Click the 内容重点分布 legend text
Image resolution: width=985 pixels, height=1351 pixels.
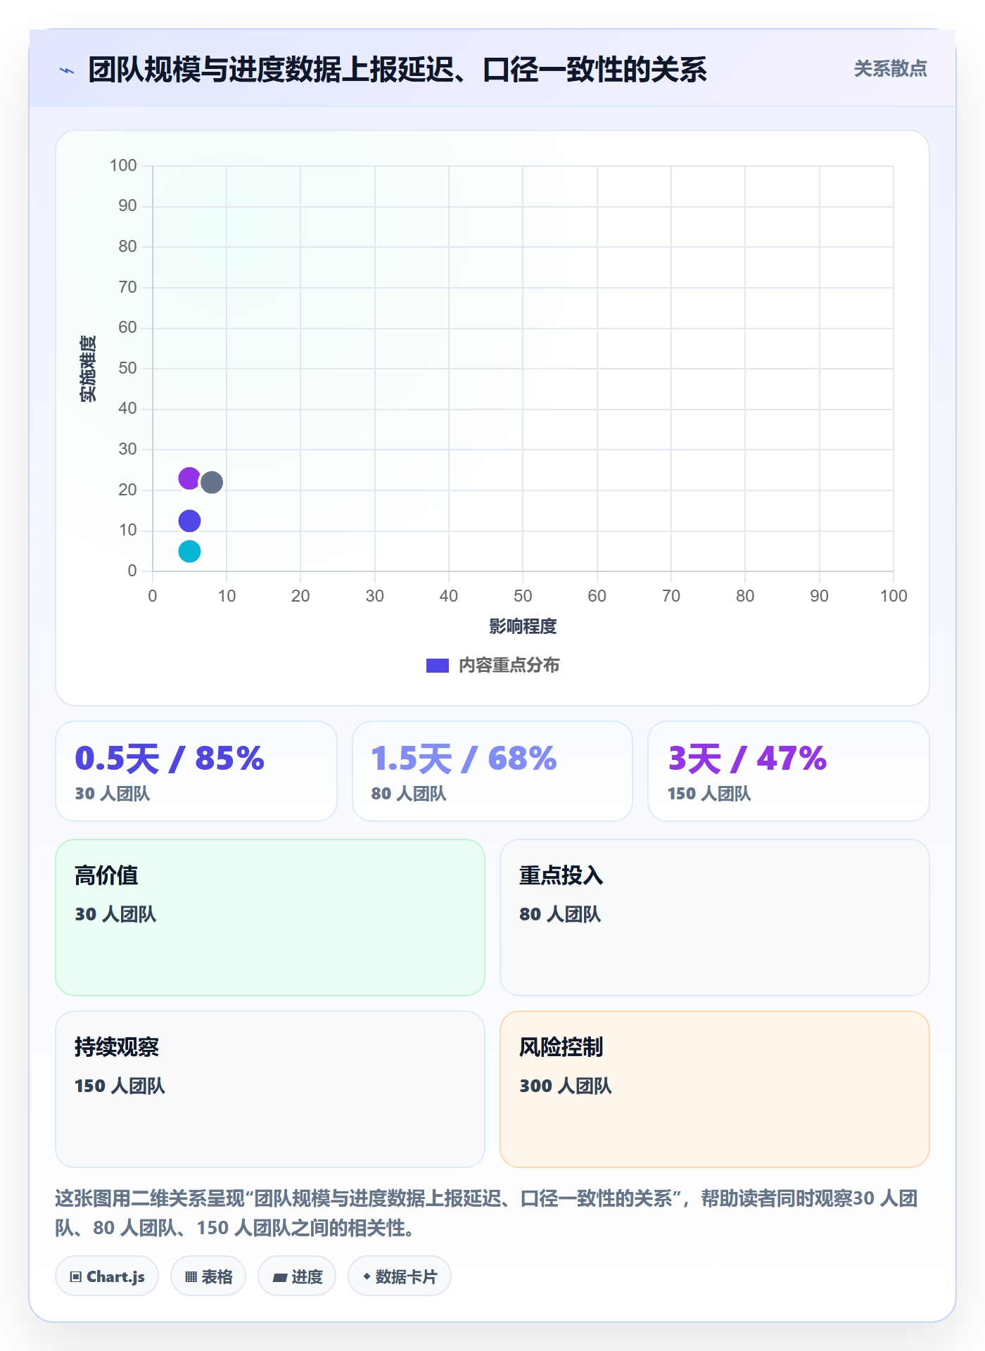(x=509, y=665)
